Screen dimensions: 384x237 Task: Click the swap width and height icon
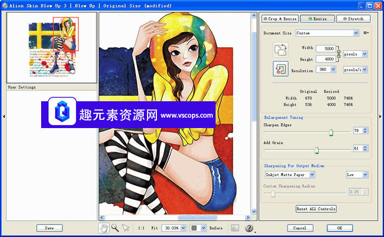tap(280, 50)
